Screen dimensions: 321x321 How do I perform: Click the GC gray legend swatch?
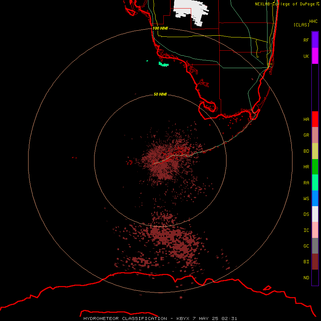click(315, 246)
